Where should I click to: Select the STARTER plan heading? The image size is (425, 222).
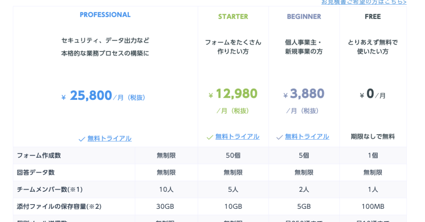[233, 17]
